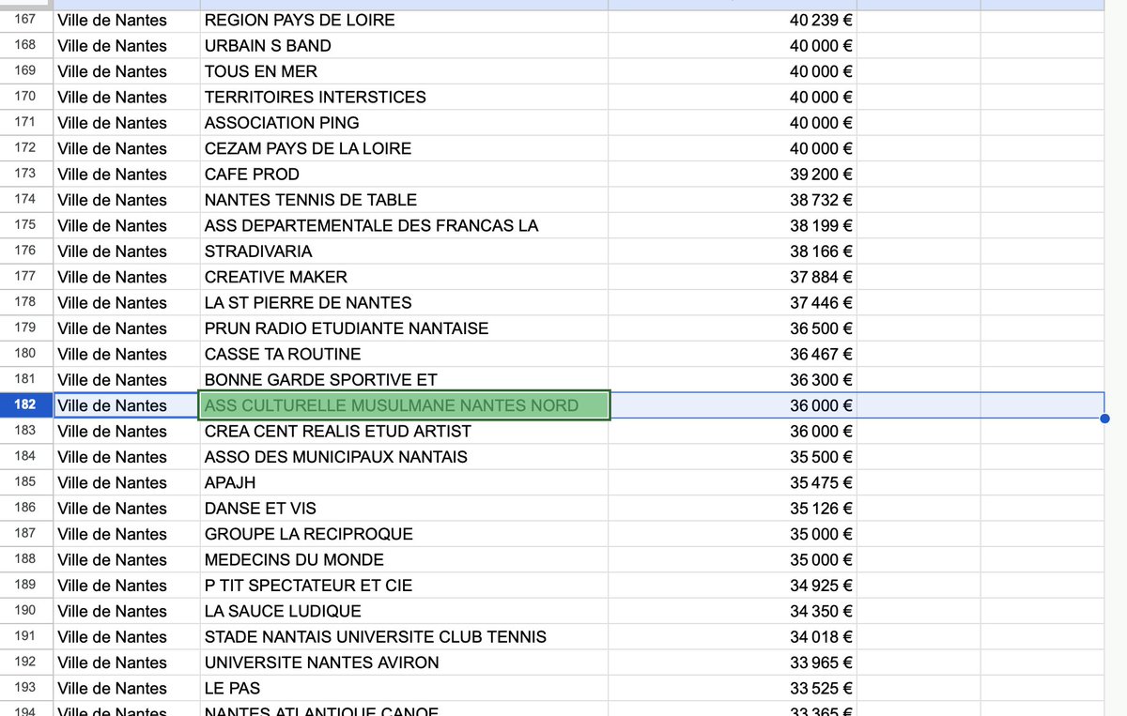
Task: Select row header 167
Action: pyautogui.click(x=26, y=20)
